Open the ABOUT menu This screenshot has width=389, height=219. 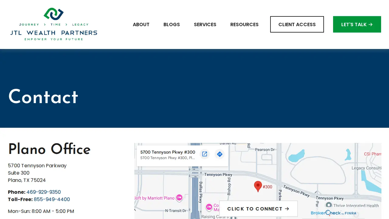(141, 24)
